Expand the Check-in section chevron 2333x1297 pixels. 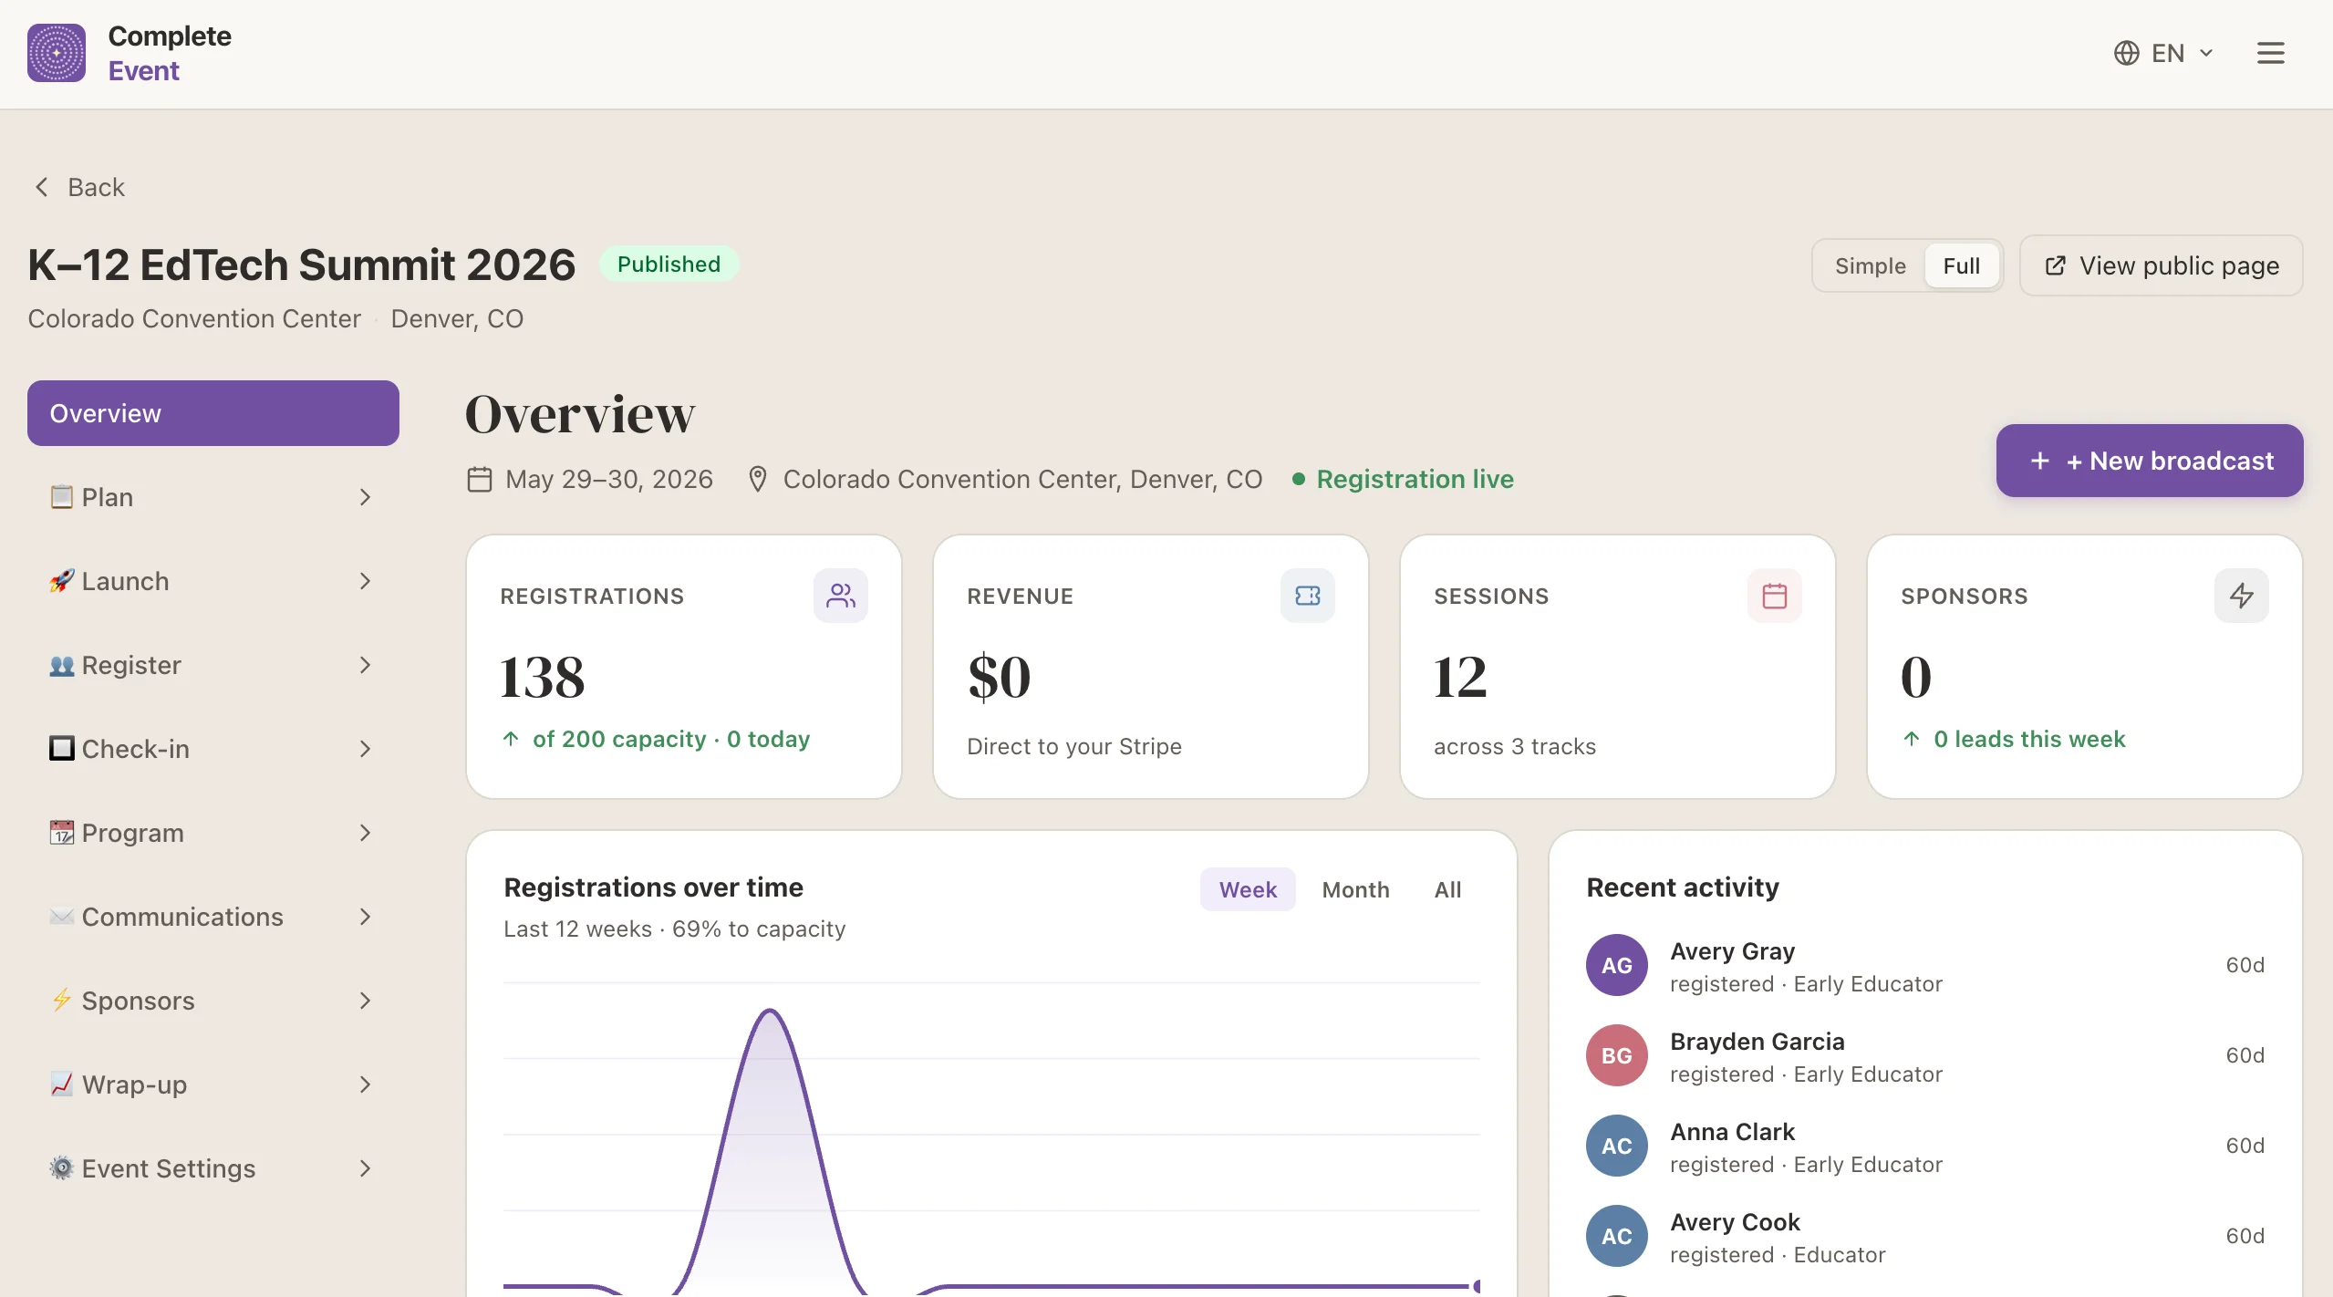coord(365,749)
